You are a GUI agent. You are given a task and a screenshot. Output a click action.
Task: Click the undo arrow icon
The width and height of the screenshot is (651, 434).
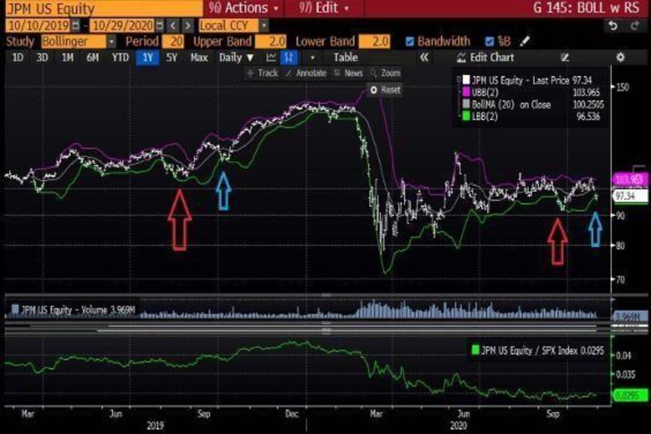point(613,25)
